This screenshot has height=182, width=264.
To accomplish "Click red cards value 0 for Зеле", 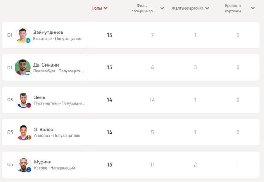I will (x=238, y=100).
